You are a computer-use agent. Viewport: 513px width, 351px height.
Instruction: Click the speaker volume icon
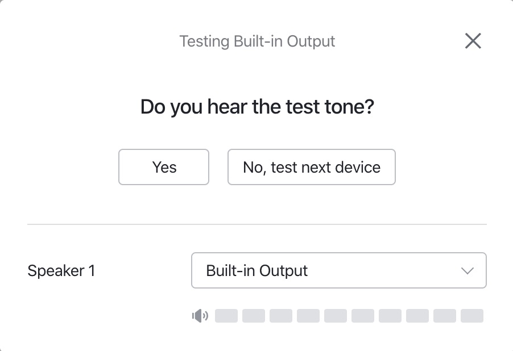click(x=200, y=316)
